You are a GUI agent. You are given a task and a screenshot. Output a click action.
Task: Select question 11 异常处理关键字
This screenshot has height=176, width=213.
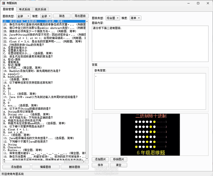pyautogui.click(x=44, y=153)
